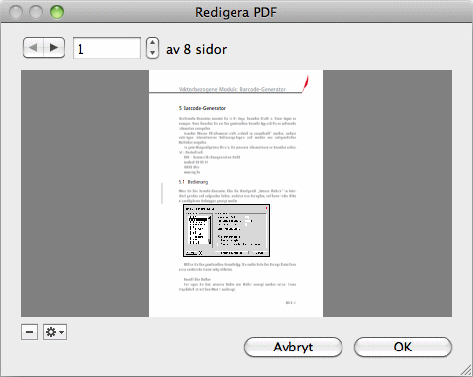Remove page with the minus button

(x=29, y=332)
